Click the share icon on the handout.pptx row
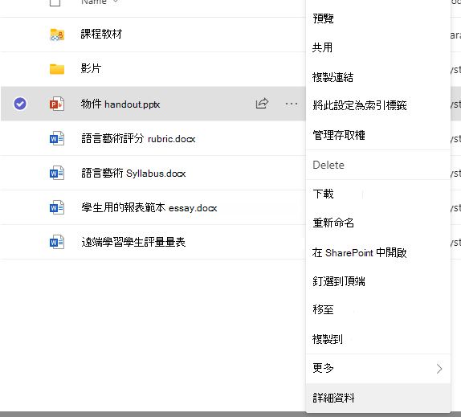Screen dimensions: 461x417 tap(262, 103)
